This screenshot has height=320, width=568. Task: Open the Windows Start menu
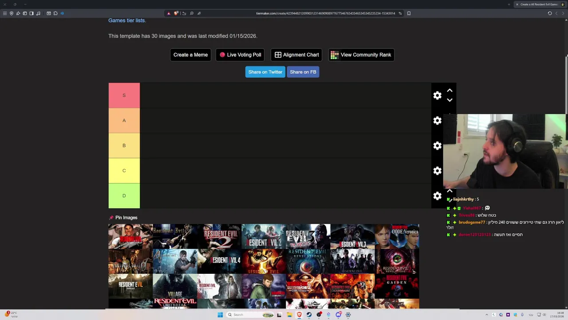pos(220,315)
